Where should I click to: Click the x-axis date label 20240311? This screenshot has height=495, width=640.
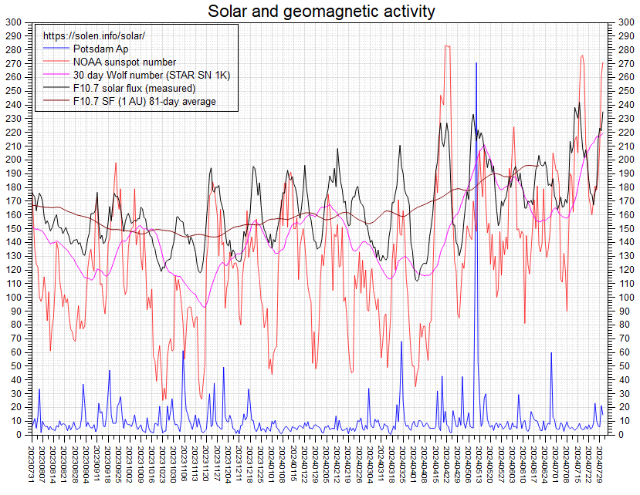pos(380,464)
